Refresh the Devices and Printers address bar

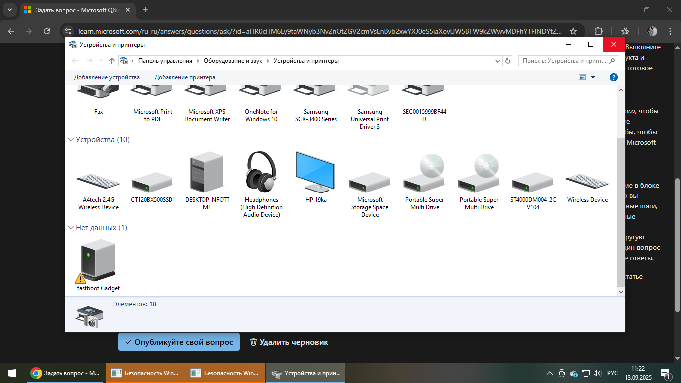(508, 61)
